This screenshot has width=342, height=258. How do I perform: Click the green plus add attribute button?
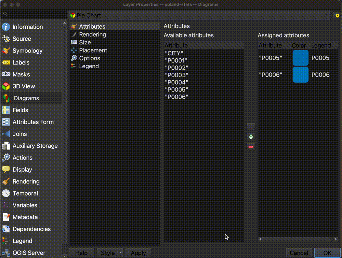pos(251,137)
